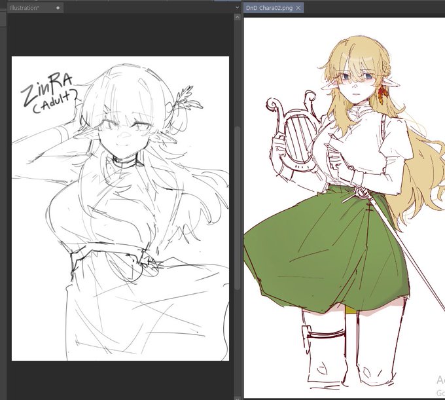Click the ZinRA (Adult) sketch canvas
445x400 pixels.
[120, 208]
